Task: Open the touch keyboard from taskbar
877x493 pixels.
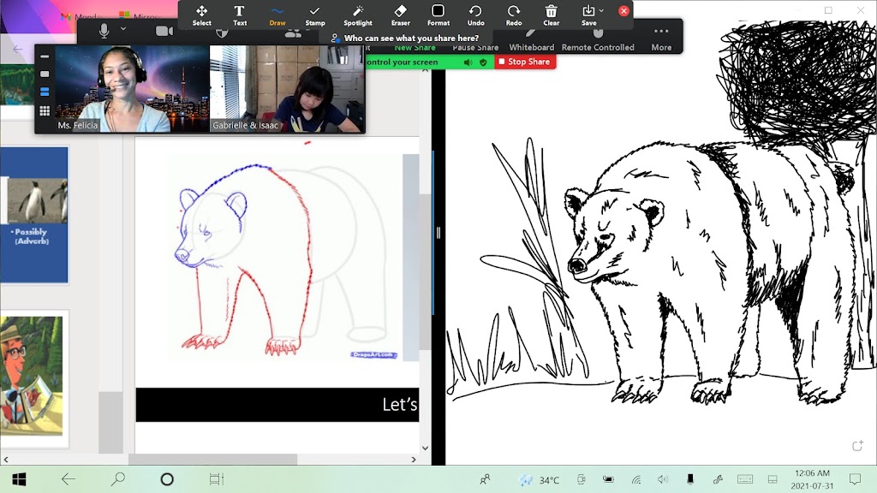Action: [745, 479]
